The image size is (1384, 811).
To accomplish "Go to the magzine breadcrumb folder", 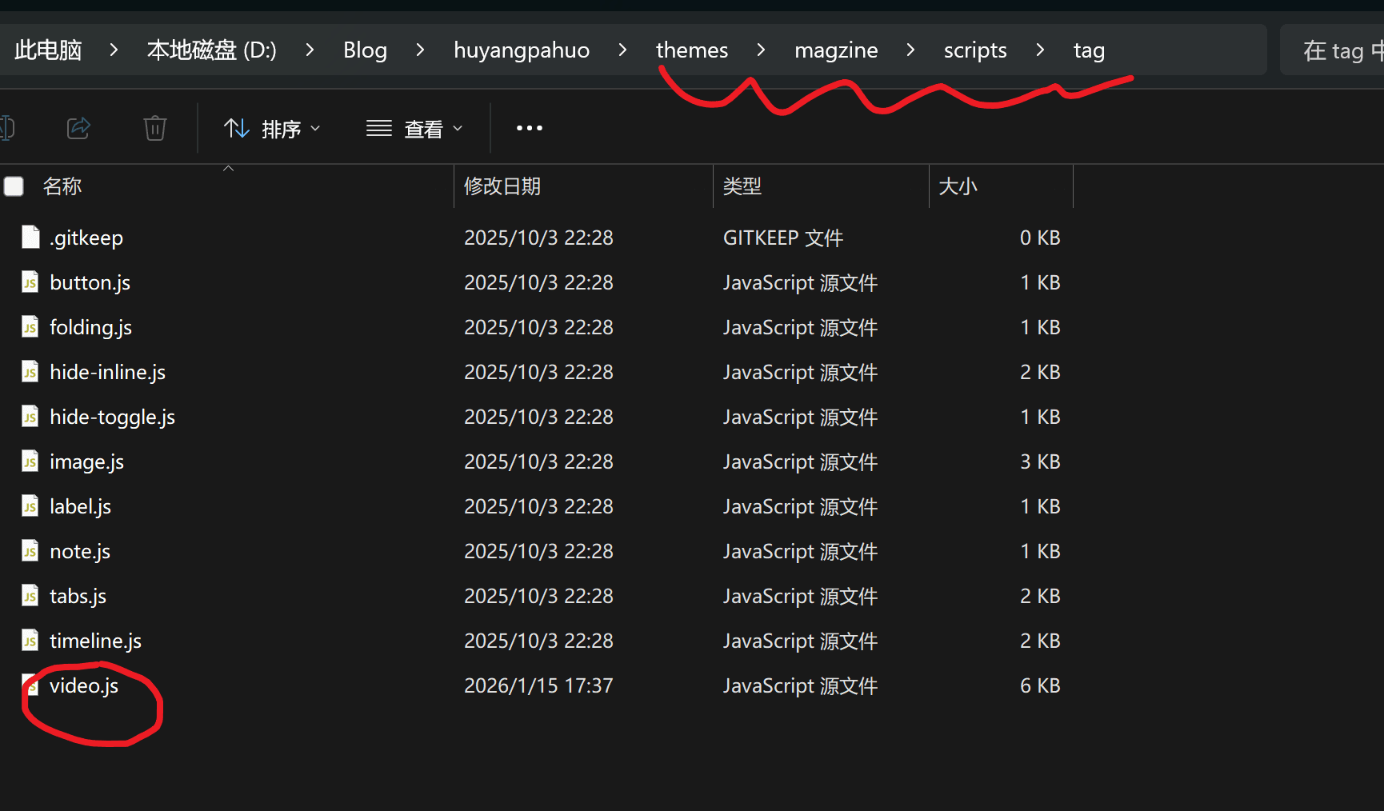I will [835, 50].
